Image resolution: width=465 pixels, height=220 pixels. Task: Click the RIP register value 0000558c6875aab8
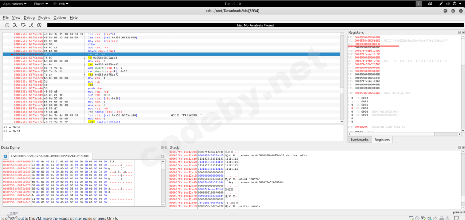pyautogui.click(x=367, y=93)
